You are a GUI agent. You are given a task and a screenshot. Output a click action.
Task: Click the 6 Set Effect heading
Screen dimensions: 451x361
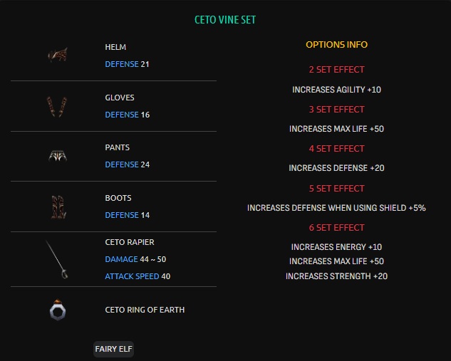tap(336, 228)
